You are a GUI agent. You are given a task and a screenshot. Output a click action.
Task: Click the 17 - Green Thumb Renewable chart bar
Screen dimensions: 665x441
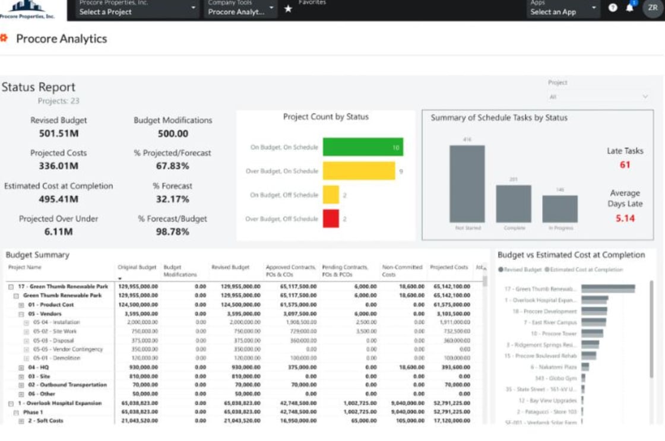pyautogui.click(x=608, y=289)
